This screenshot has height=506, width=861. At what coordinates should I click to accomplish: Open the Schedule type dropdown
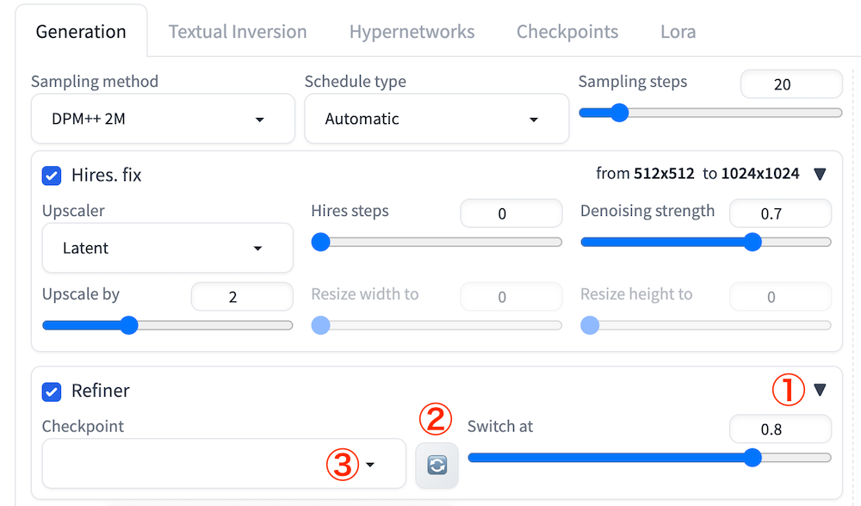coord(437,119)
